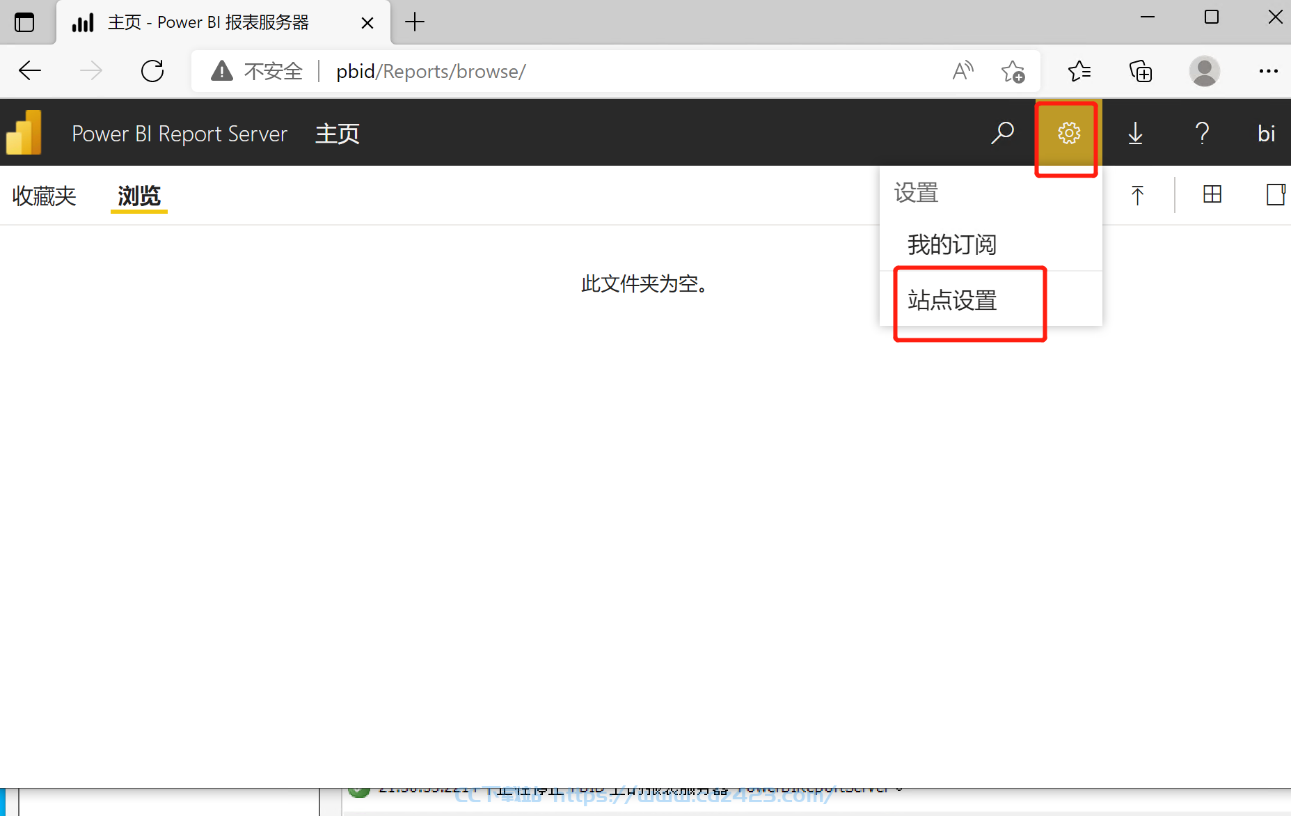Click the 主页 breadcrumb link

(x=338, y=133)
